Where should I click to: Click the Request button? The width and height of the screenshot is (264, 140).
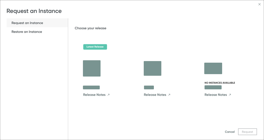(x=247, y=132)
